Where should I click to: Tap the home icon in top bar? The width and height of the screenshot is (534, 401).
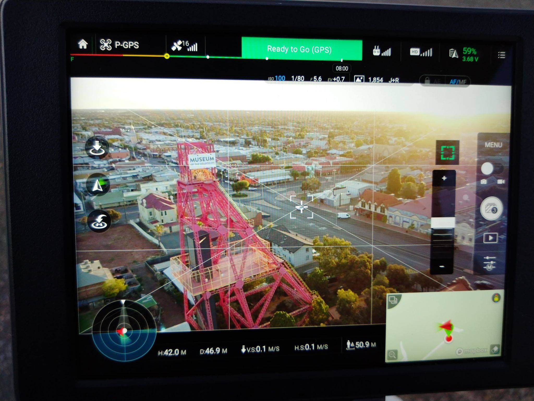pos(83,44)
